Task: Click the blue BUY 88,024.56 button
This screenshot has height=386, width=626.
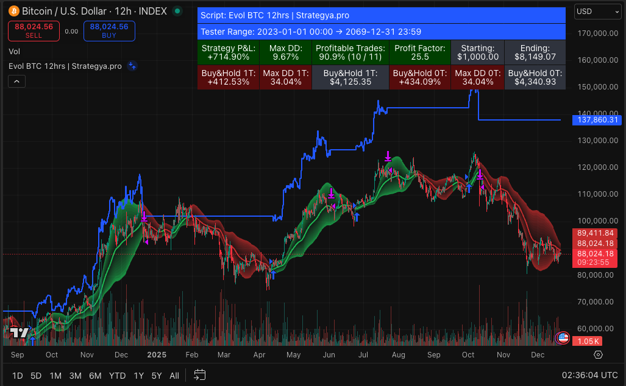Action: point(109,30)
